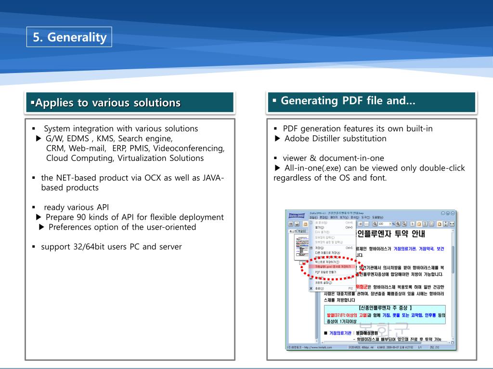
Task: Open the http://www.bestalk.com link in the status bar
Action: click(318, 347)
